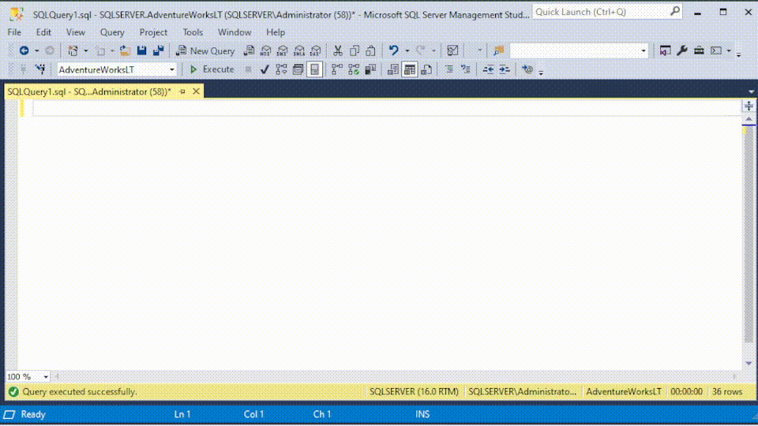The width and height of the screenshot is (758, 426).
Task: Click the Undo arrow icon
Action: coord(394,50)
